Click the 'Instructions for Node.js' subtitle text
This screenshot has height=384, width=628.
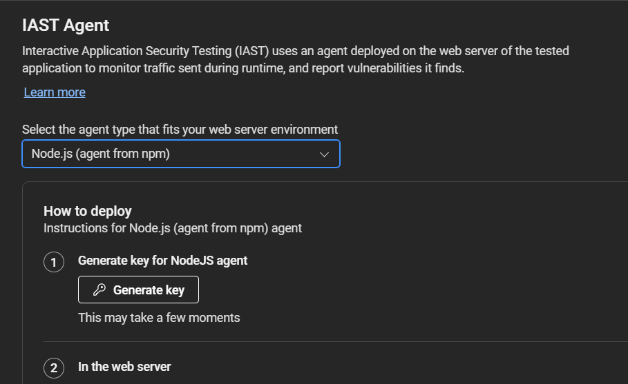(x=173, y=228)
